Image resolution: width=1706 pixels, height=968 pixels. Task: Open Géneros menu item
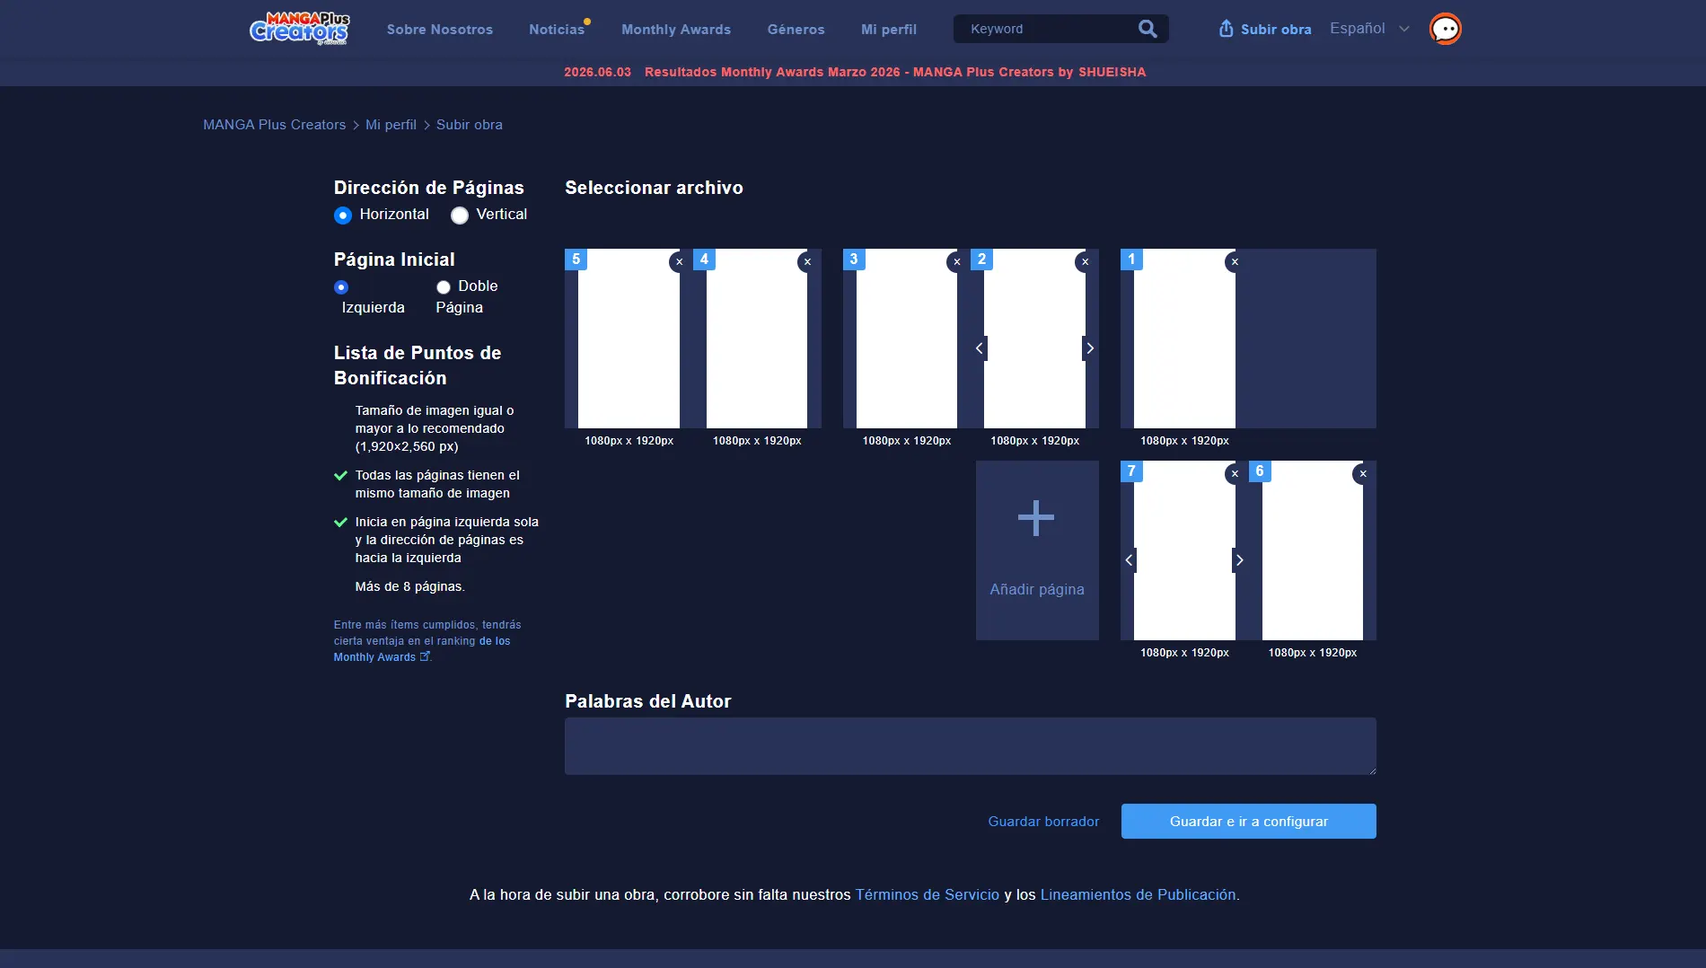click(796, 30)
